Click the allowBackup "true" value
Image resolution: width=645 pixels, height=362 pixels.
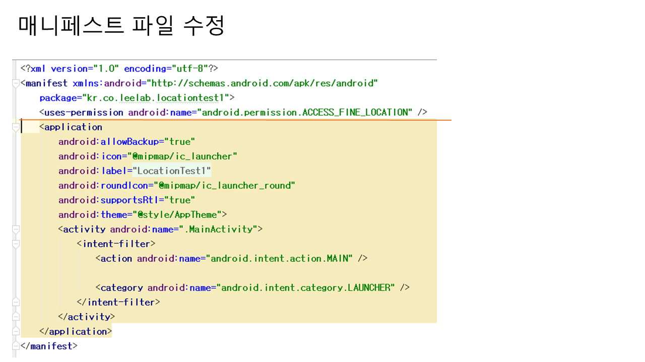[x=180, y=142]
